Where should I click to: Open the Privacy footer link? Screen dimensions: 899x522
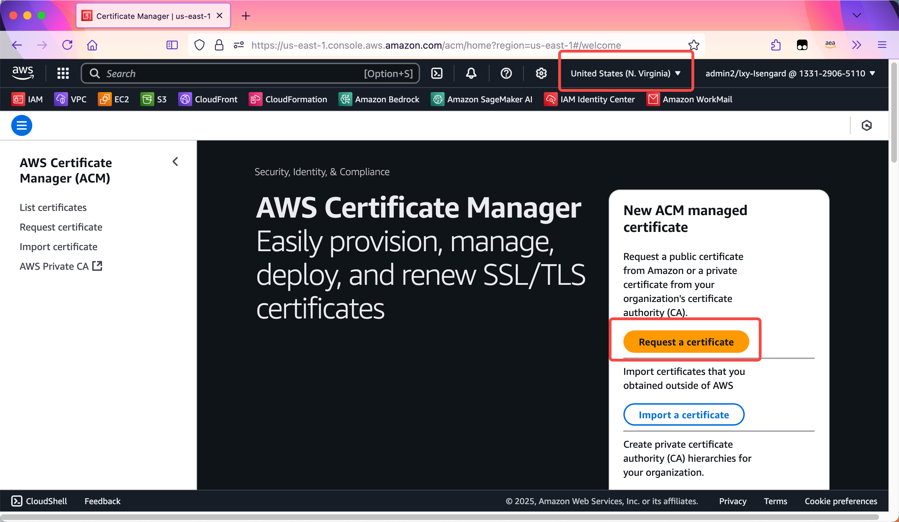[x=732, y=501]
